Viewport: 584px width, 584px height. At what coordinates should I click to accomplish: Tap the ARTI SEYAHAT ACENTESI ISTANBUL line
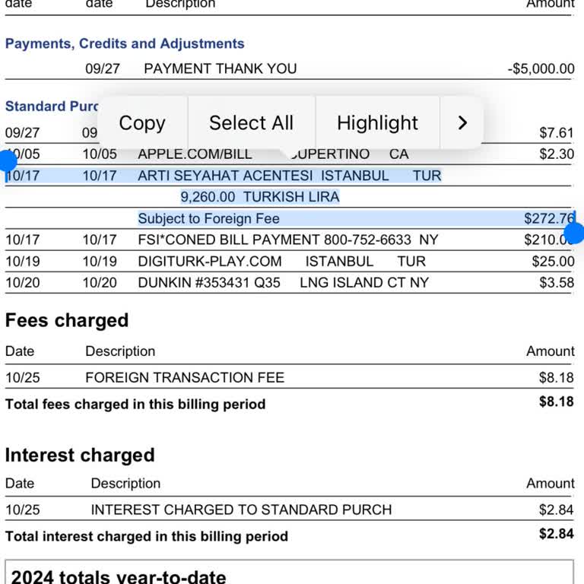click(263, 176)
